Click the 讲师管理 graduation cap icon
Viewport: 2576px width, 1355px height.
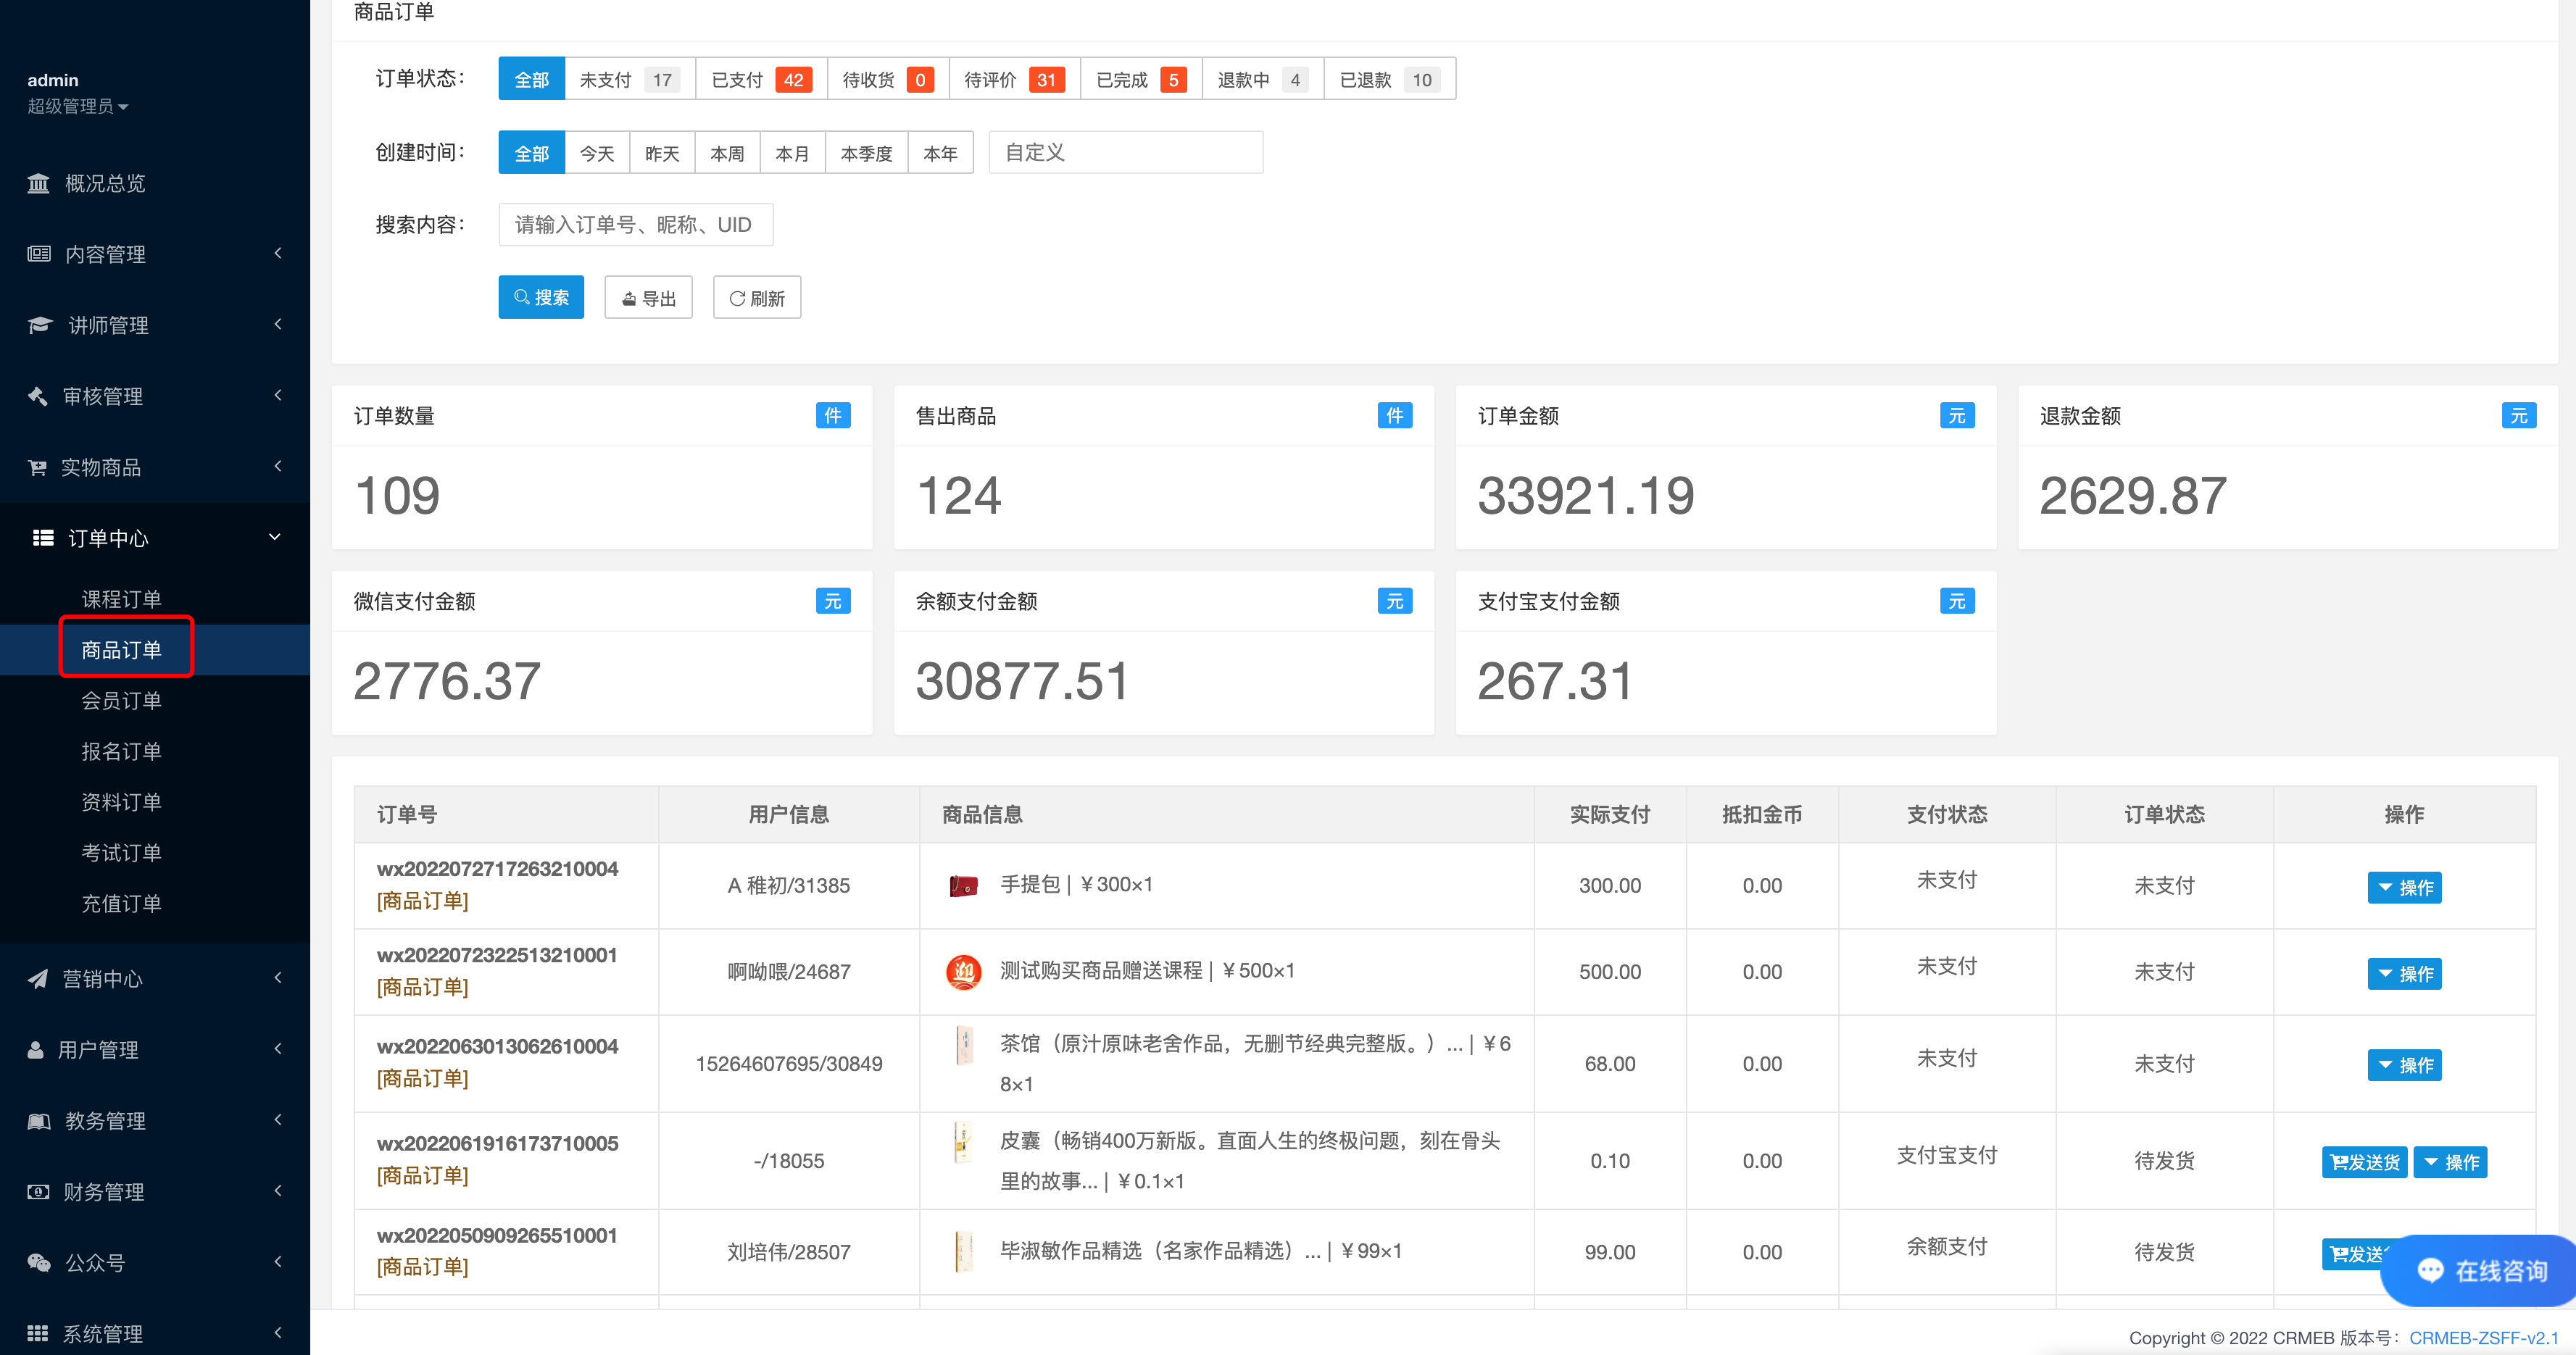pos(39,325)
